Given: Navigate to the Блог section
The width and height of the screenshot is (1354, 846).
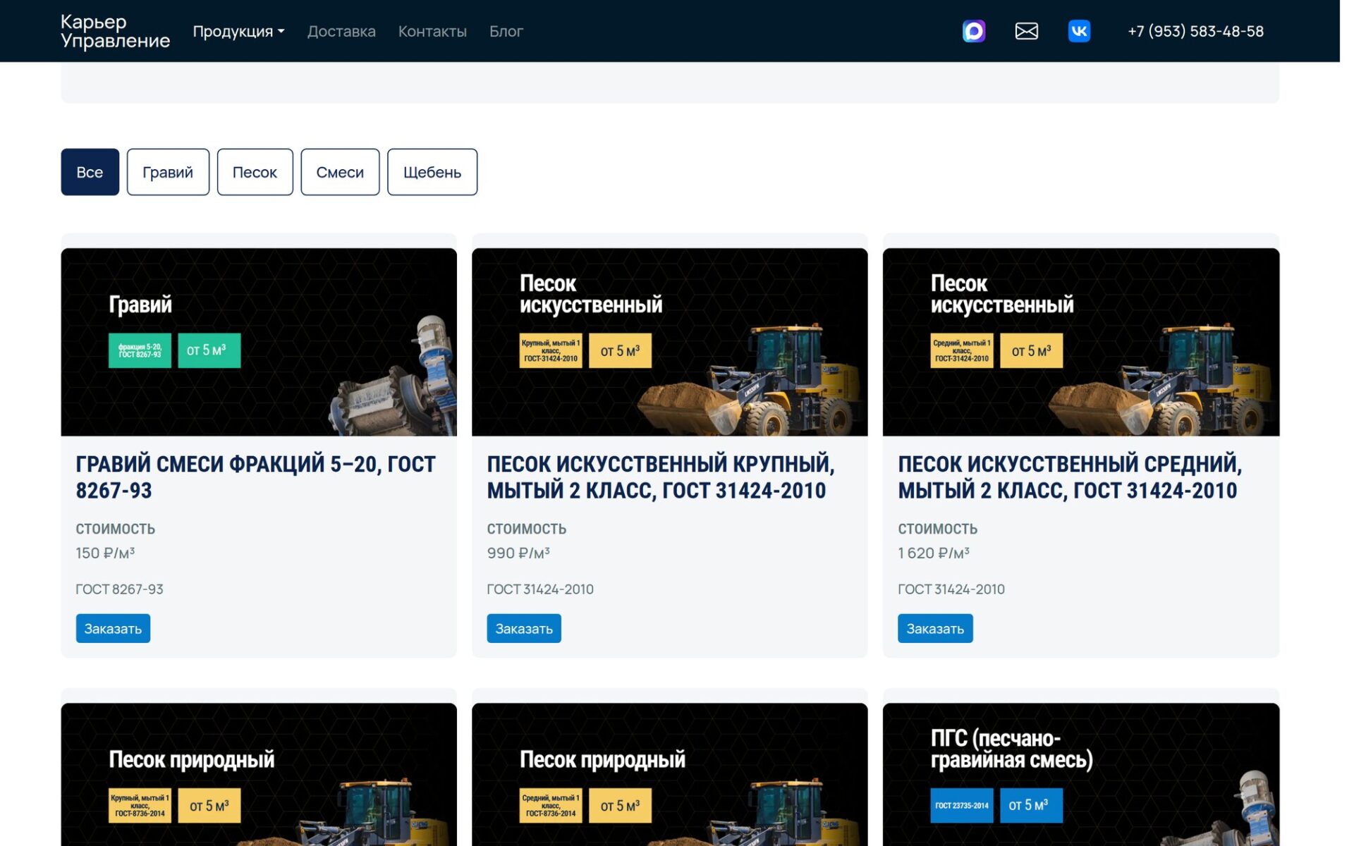Looking at the screenshot, I should point(506,31).
